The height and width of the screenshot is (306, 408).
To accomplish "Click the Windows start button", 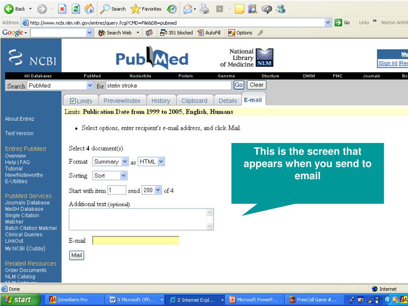I will click(20, 300).
